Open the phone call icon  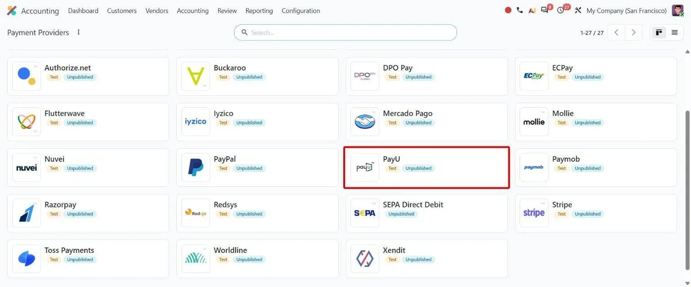point(520,10)
